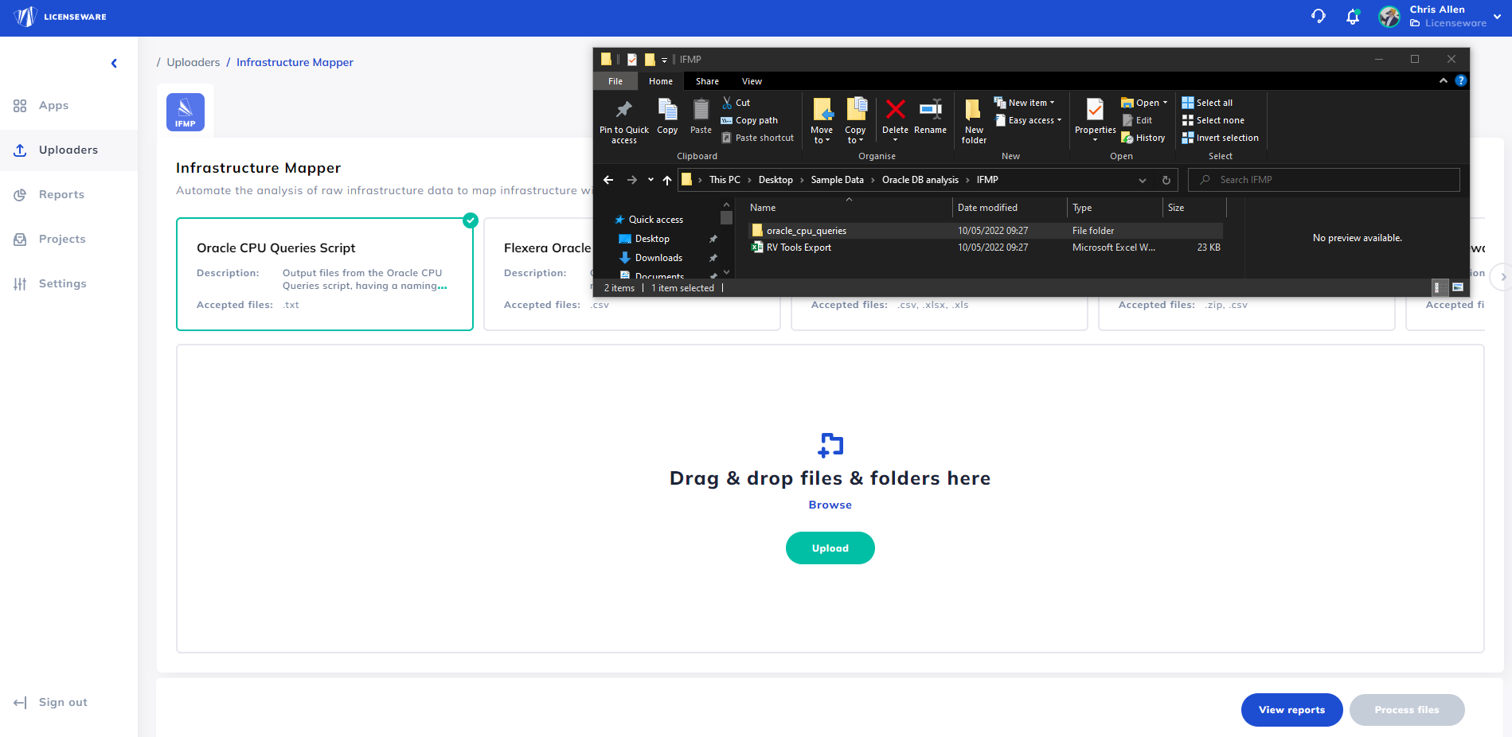Click the Search IFMP field

(1324, 180)
